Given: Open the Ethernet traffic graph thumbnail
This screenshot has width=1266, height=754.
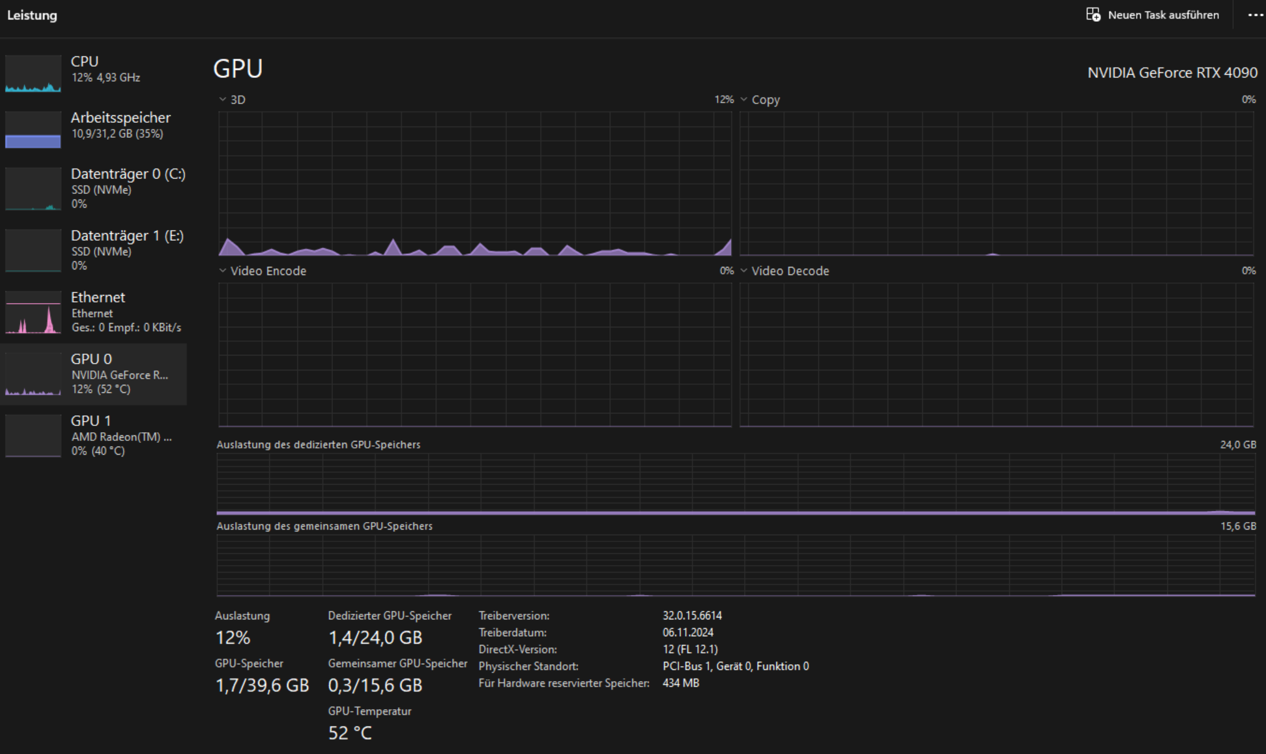Looking at the screenshot, I should tap(33, 312).
